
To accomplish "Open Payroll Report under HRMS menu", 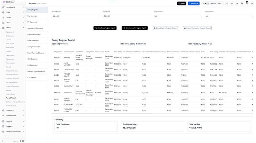I will (x=11, y=98).
